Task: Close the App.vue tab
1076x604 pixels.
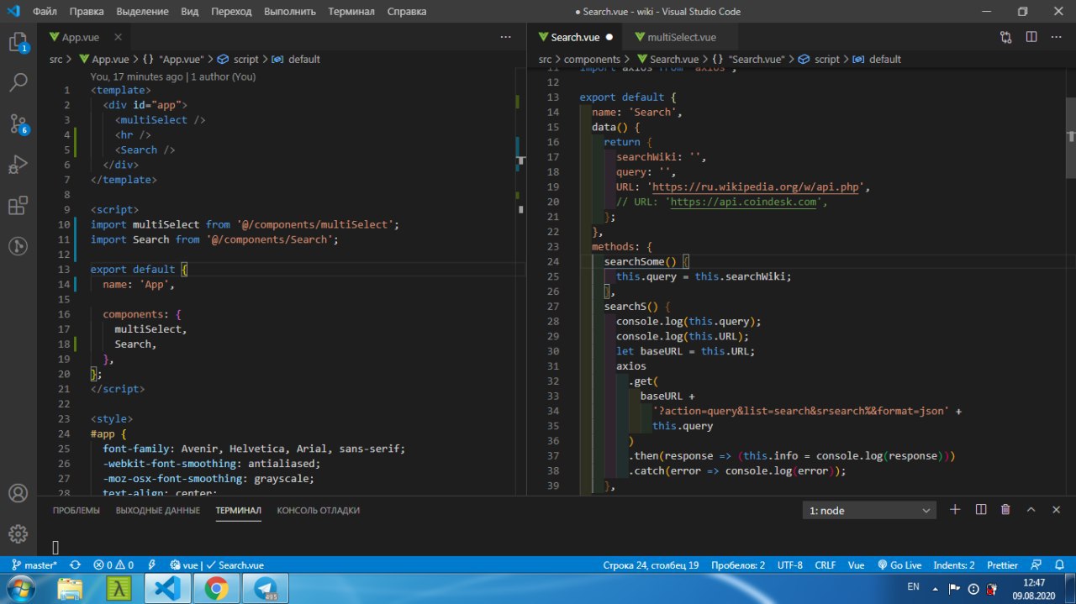Action: (x=118, y=37)
